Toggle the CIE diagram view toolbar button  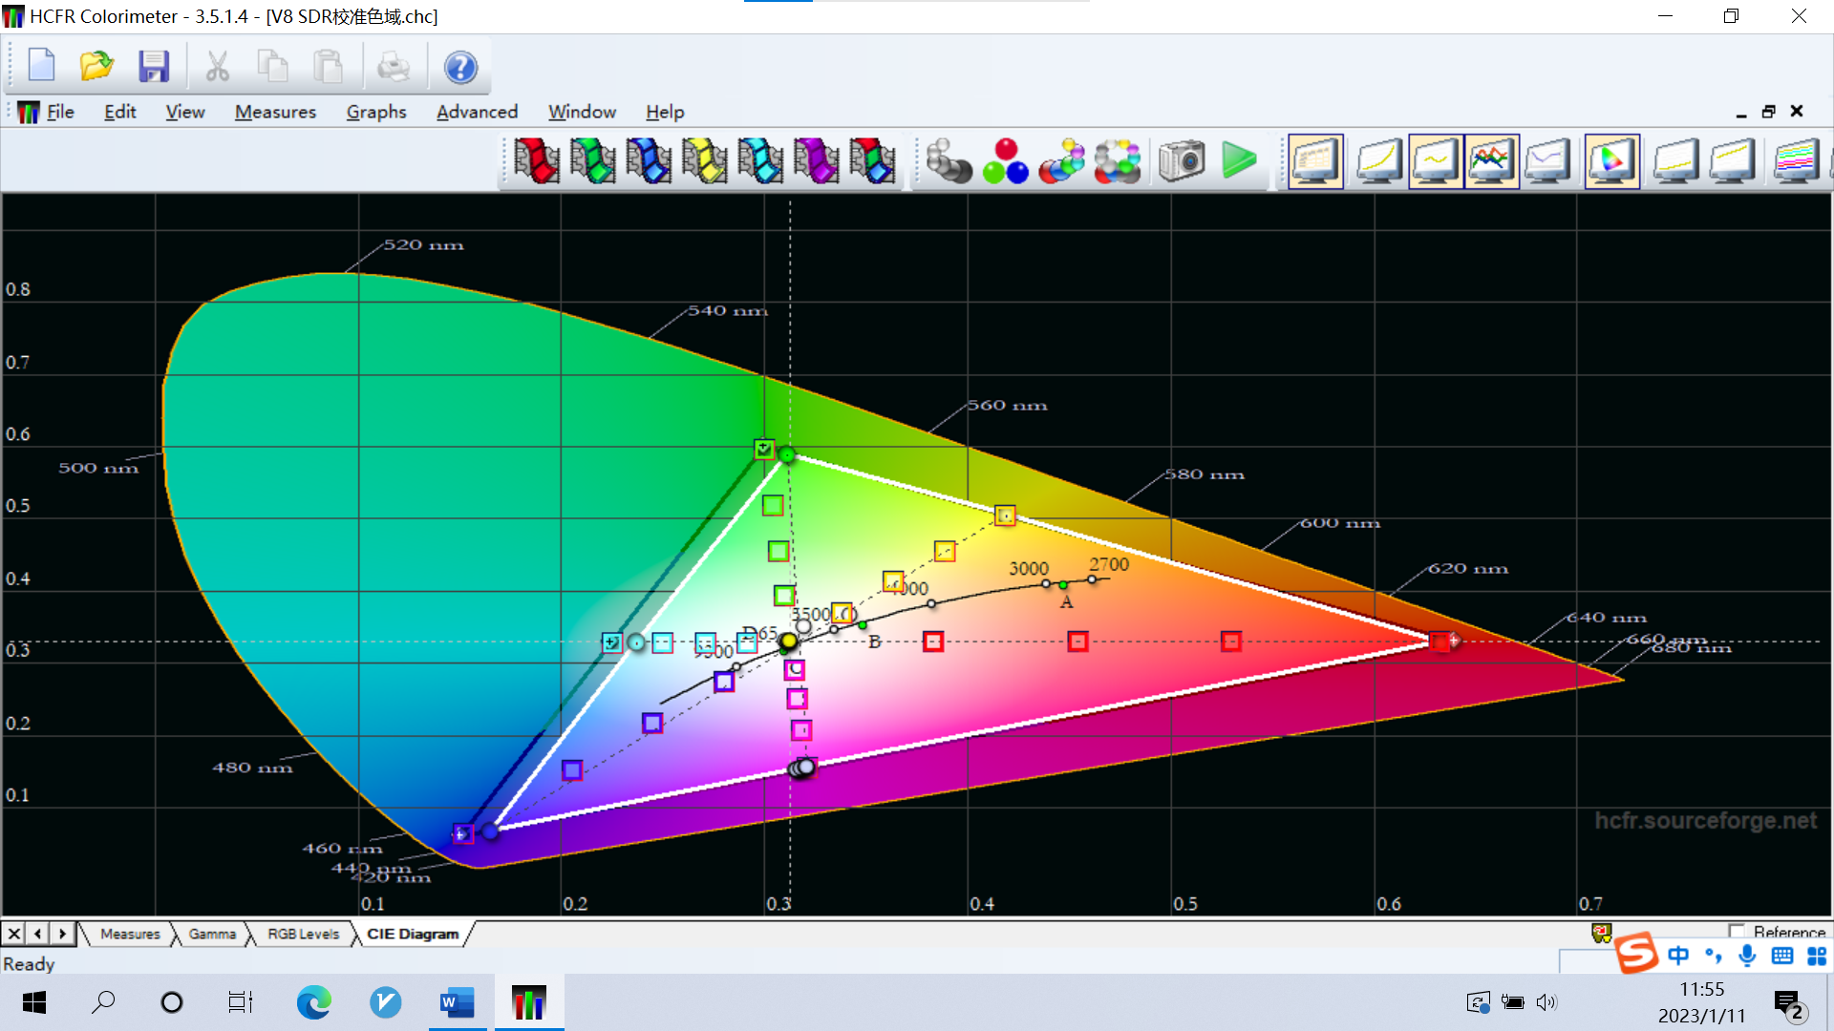(x=1611, y=161)
